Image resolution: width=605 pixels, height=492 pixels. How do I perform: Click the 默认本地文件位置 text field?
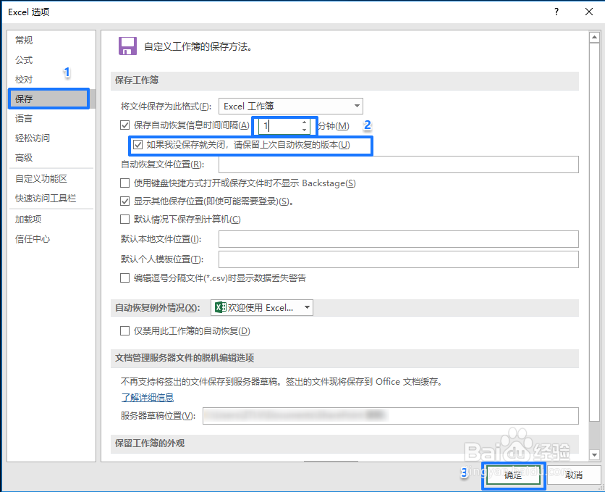pyautogui.click(x=399, y=239)
